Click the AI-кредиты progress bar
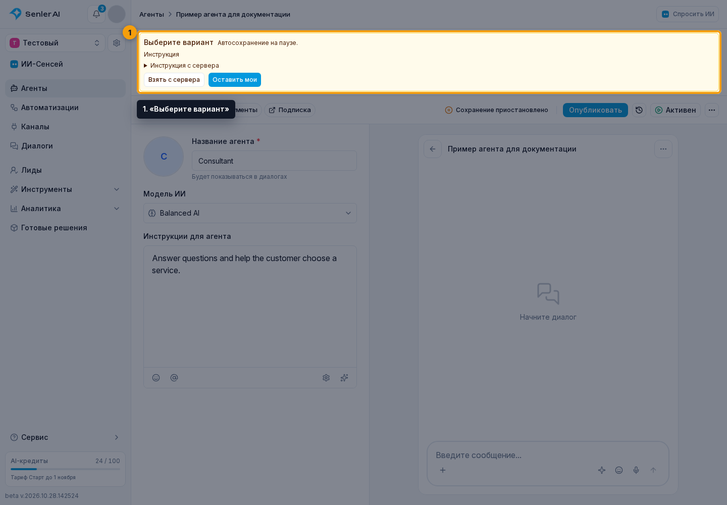 tap(65, 469)
